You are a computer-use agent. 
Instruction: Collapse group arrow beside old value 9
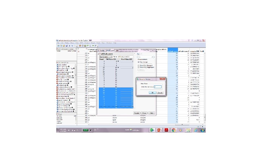click(x=118, y=61)
